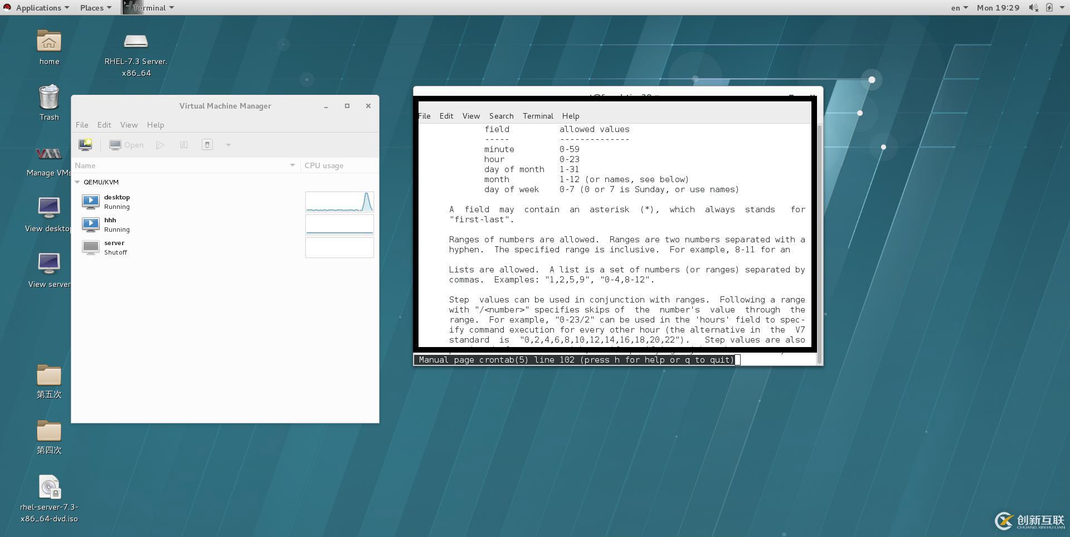The image size is (1070, 537).
Task: Click the clock showing Mon 19:29
Action: point(998,8)
